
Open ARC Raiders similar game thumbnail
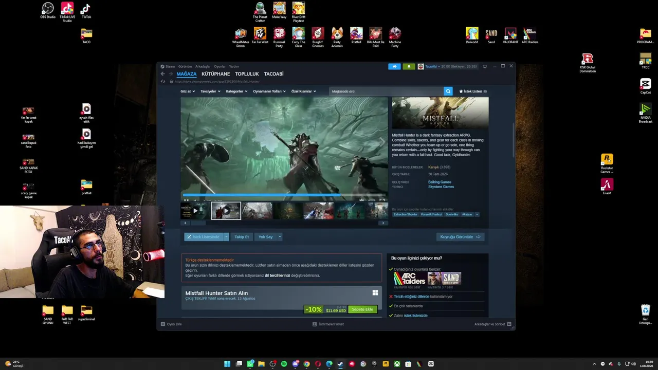coord(409,279)
